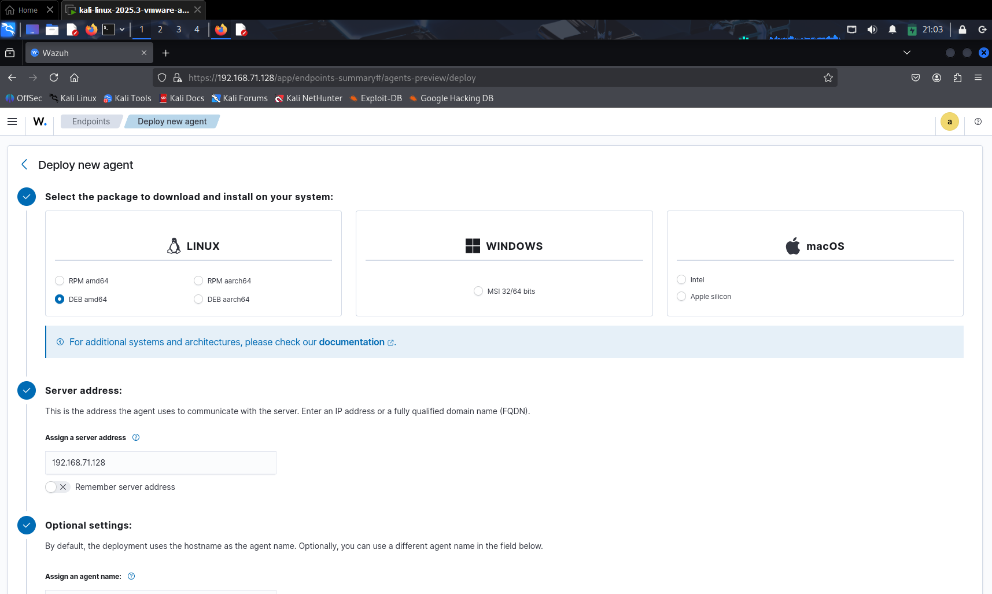Open the Kali Forums bookmark
This screenshot has height=594, width=992.
point(239,98)
